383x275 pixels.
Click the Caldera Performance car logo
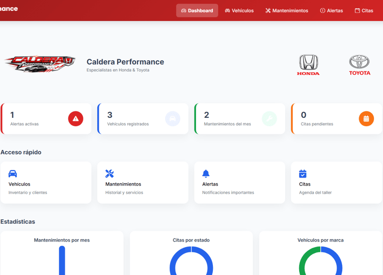(x=40, y=63)
